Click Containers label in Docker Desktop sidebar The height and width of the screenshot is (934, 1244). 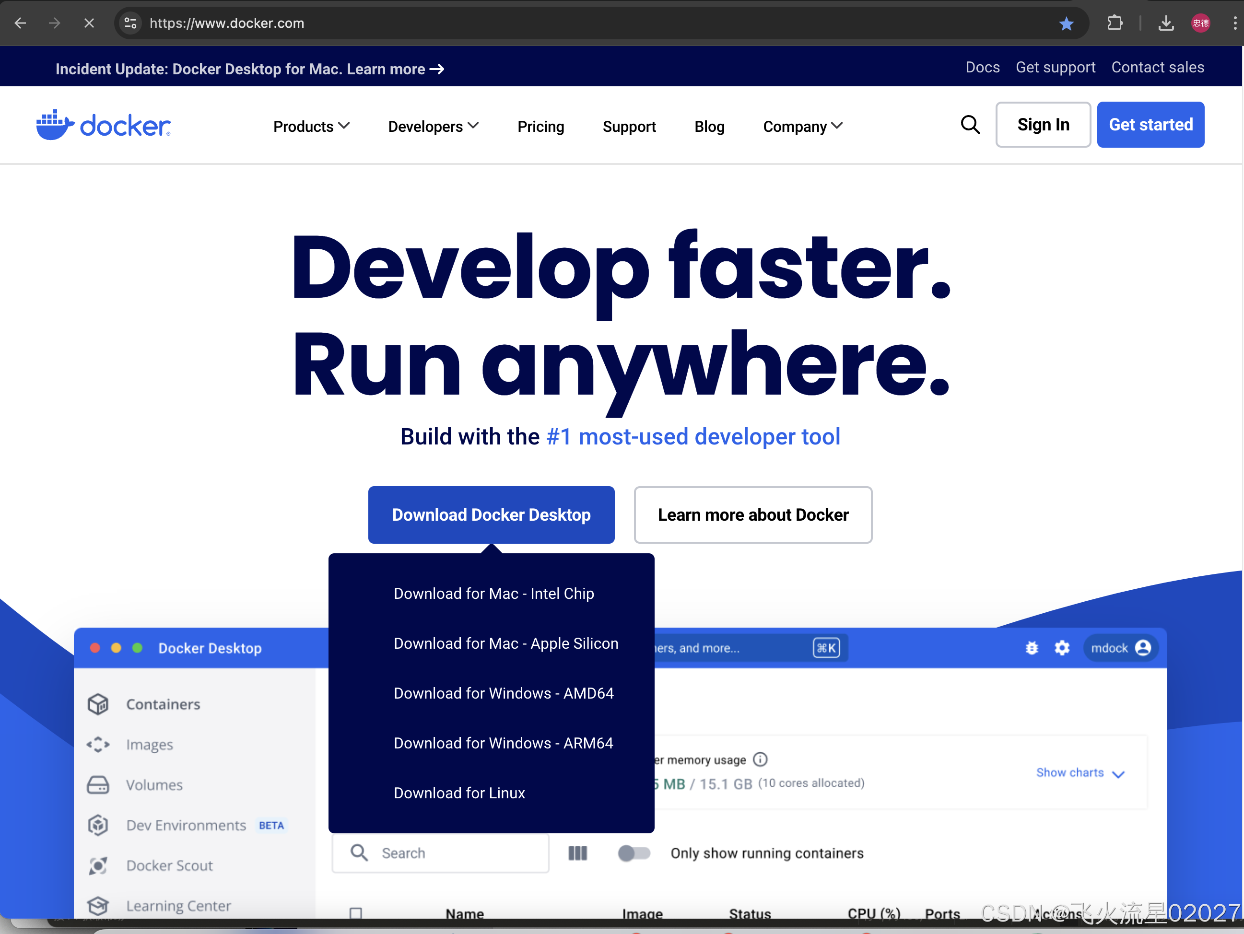pos(163,704)
